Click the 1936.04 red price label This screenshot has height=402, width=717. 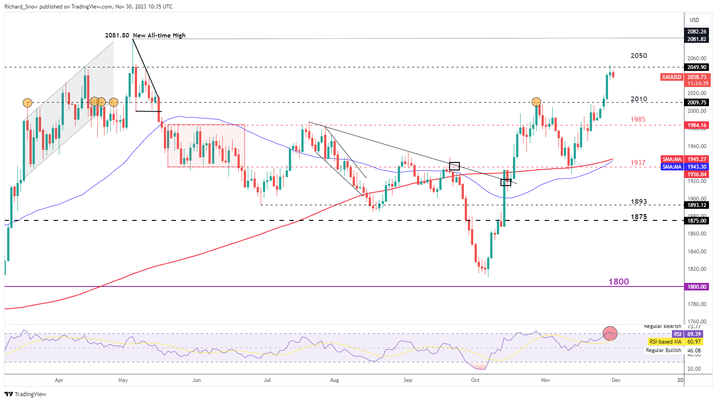pos(696,174)
